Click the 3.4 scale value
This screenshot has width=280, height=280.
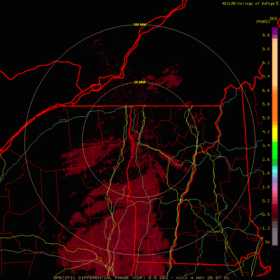(266, 146)
